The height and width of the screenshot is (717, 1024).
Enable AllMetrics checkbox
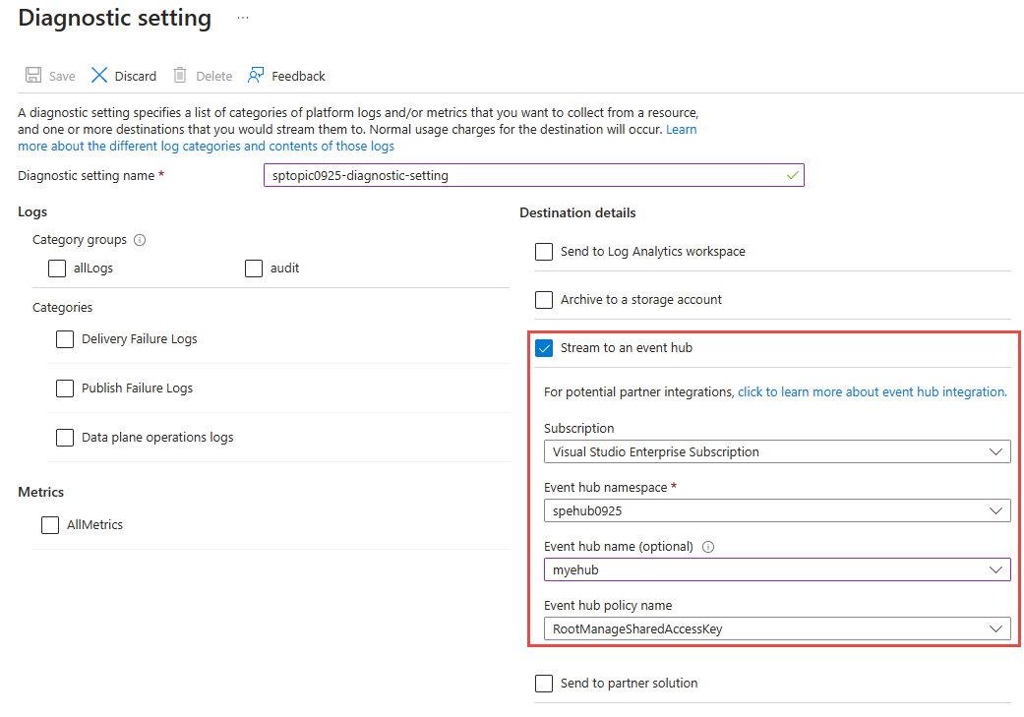[50, 525]
